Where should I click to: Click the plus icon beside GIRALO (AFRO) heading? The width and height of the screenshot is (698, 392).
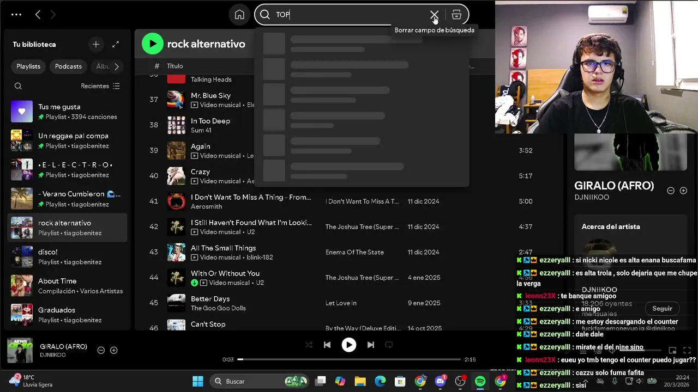click(683, 191)
